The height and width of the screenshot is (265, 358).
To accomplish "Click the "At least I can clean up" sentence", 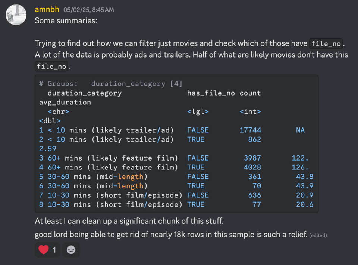I will click(129, 221).
